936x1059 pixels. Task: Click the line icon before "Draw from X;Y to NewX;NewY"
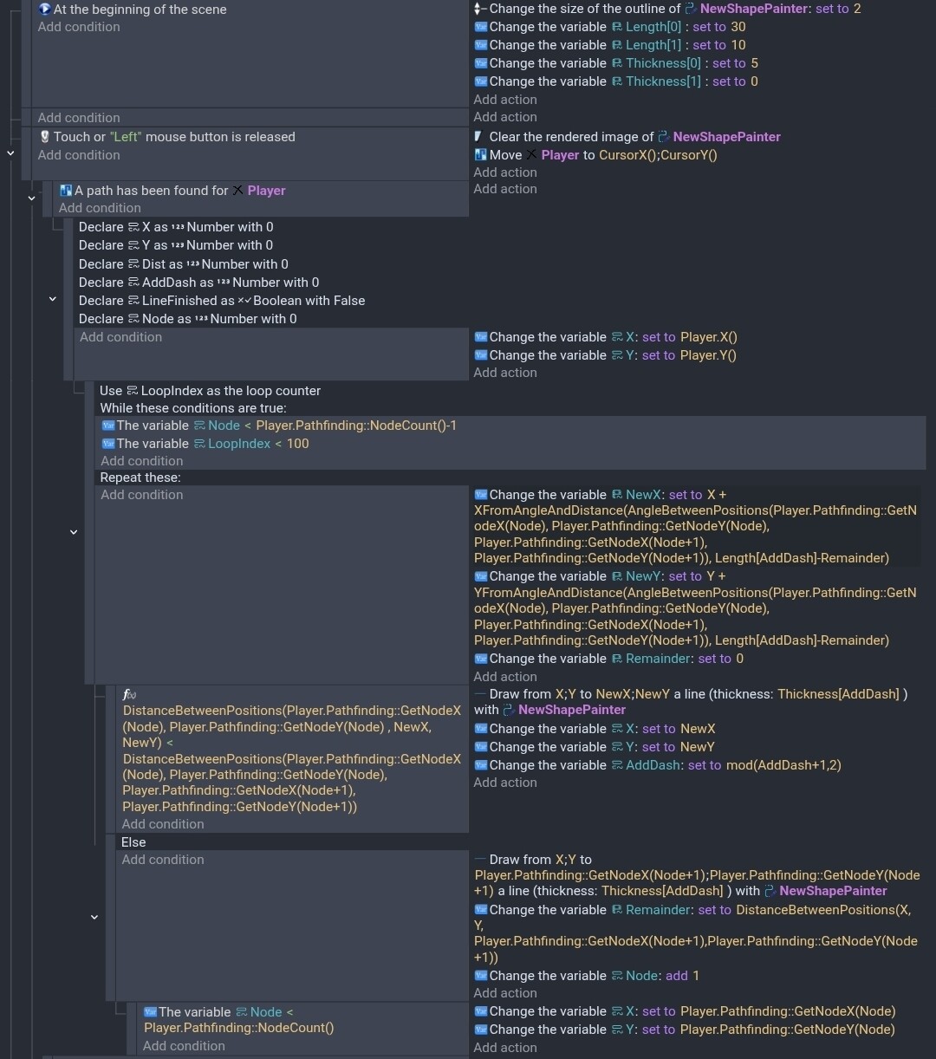[480, 694]
